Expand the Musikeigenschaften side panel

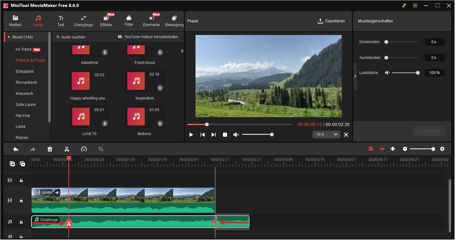pyautogui.click(x=355, y=76)
